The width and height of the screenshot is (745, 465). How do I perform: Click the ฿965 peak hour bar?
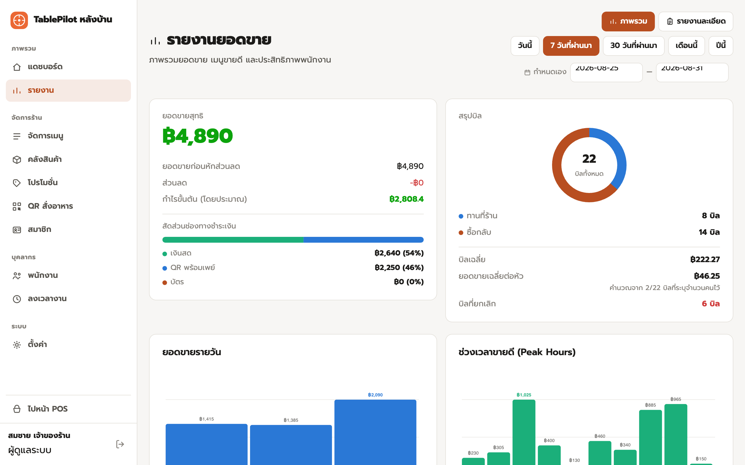click(x=676, y=434)
